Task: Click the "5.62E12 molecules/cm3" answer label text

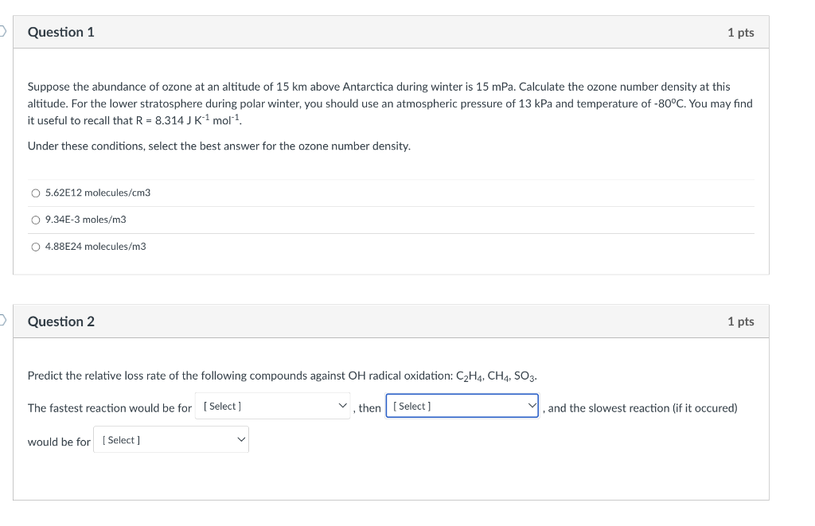Action: (x=98, y=193)
